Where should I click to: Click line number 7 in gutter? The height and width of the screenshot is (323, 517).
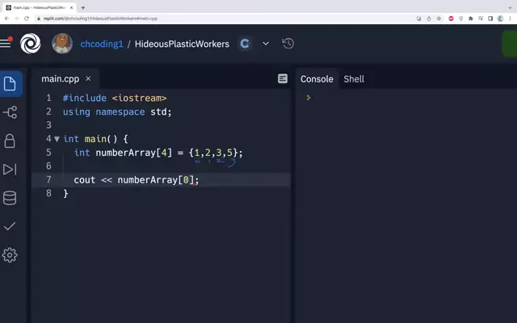click(48, 179)
